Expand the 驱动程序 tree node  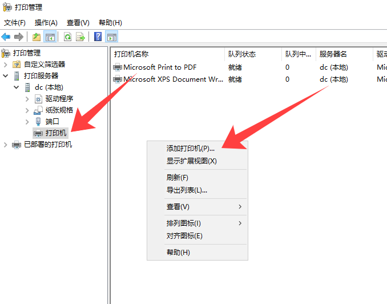[x=27, y=99]
